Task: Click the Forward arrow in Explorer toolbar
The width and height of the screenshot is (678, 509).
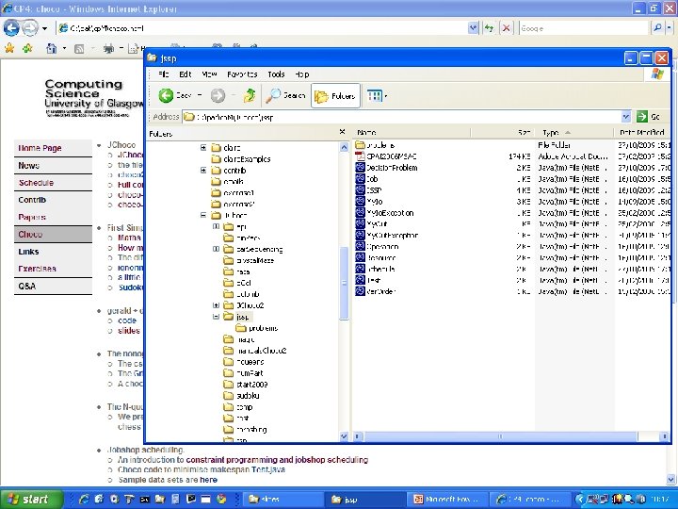Action: tap(218, 95)
